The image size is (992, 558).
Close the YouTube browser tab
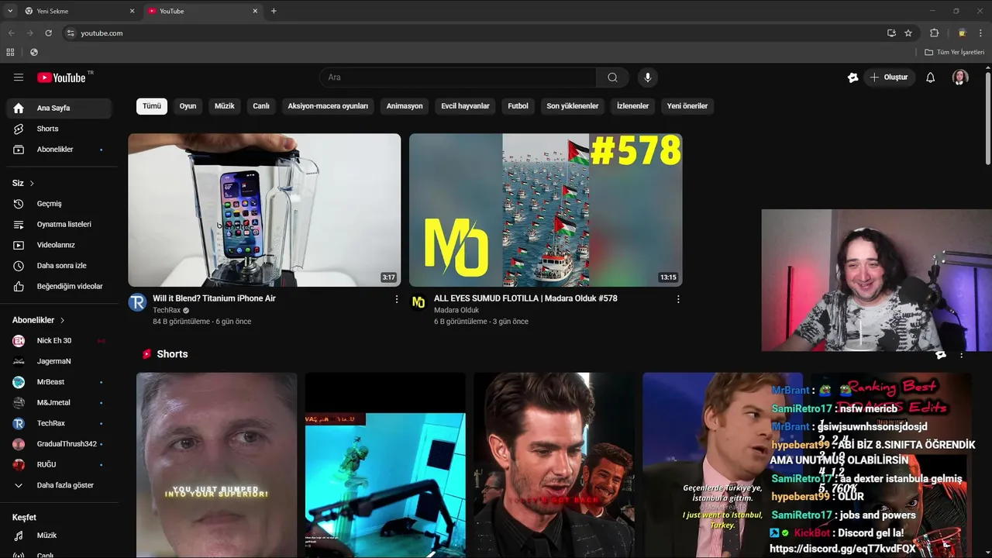click(x=255, y=11)
